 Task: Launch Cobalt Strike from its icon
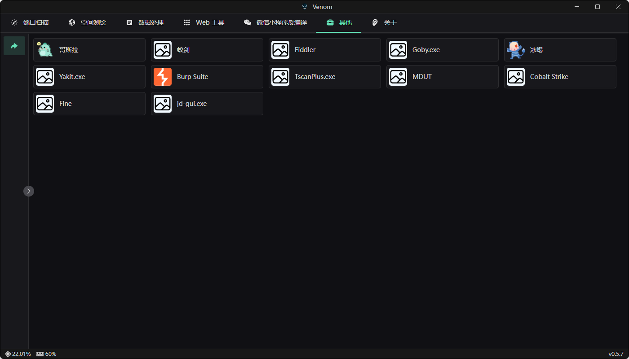(516, 77)
